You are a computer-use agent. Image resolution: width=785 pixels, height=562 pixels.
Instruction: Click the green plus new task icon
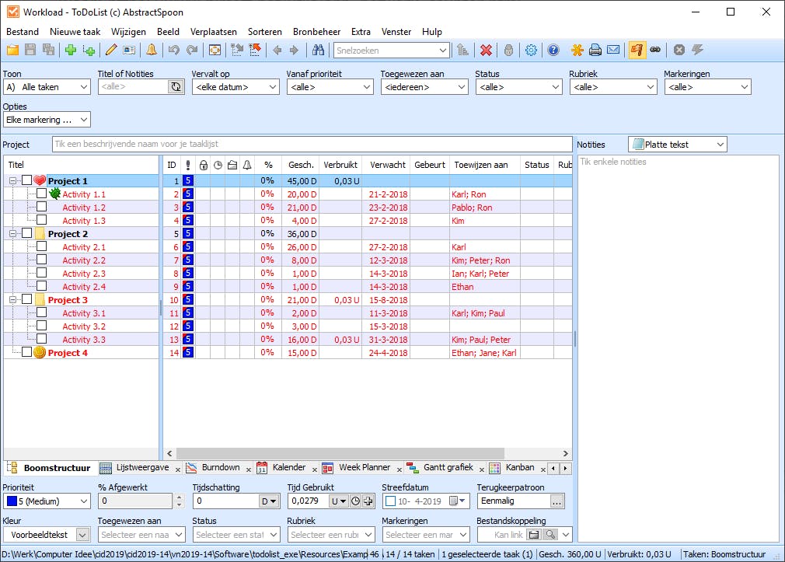(x=71, y=50)
